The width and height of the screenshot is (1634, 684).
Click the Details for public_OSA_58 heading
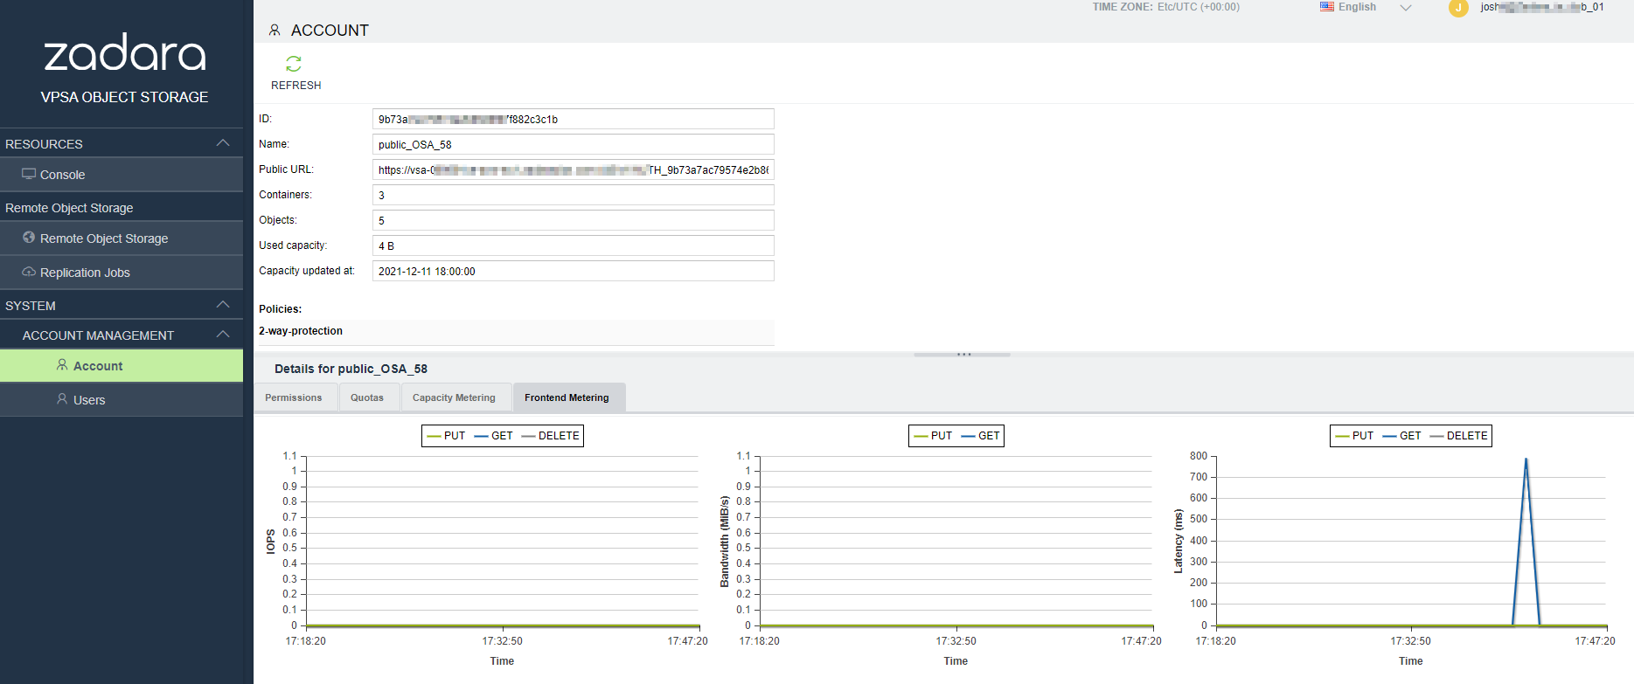tap(351, 369)
